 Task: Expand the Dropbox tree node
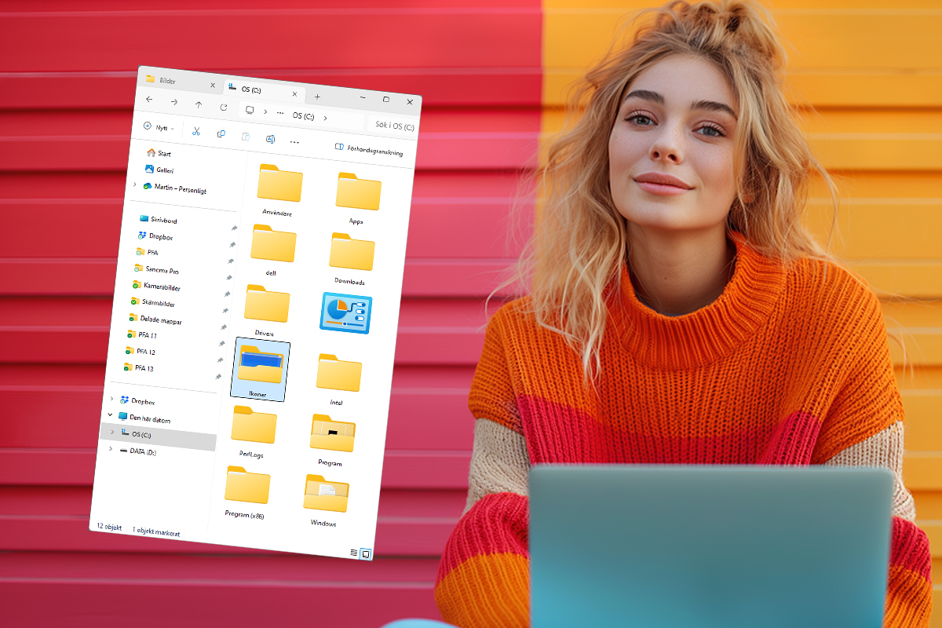[x=112, y=398]
